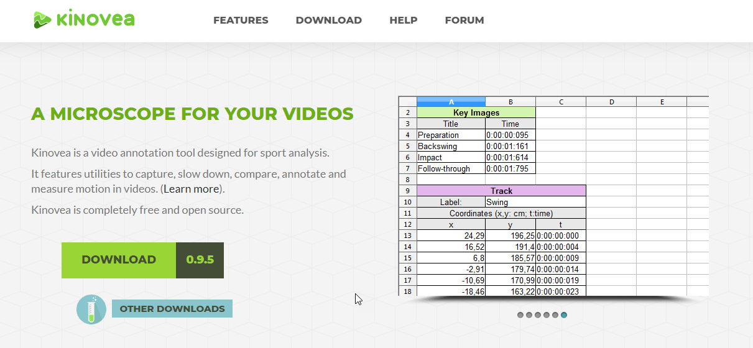Click the '0:00:01:614' time cell
The image size is (753, 348).
point(510,157)
